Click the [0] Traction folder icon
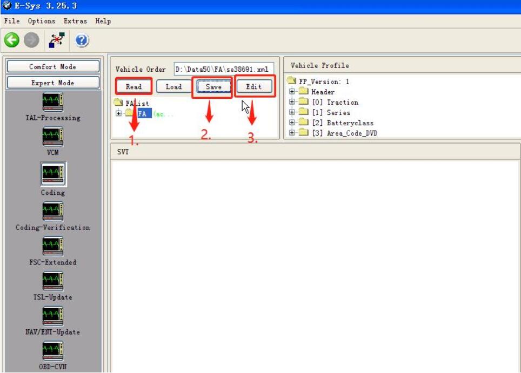Screen dimensions: 521x373 303,101
